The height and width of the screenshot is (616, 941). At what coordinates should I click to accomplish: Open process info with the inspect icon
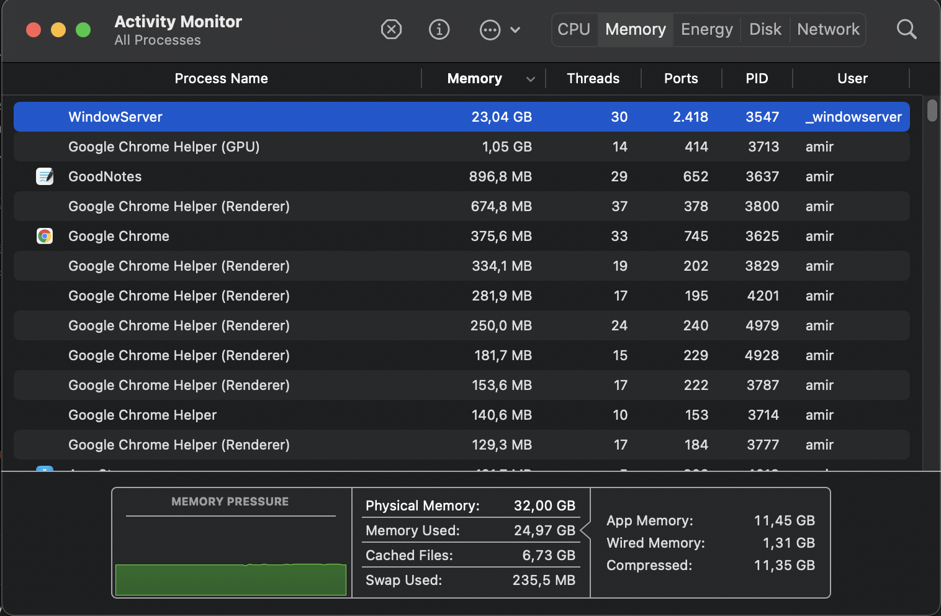pyautogui.click(x=439, y=29)
